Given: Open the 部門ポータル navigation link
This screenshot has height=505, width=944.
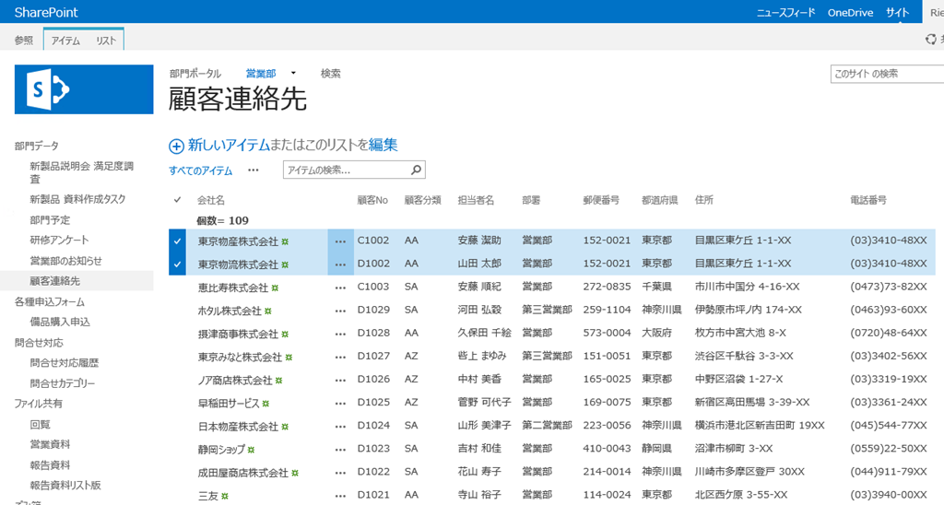Looking at the screenshot, I should [195, 74].
